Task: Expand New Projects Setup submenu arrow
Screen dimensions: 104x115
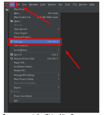Action: (59, 79)
